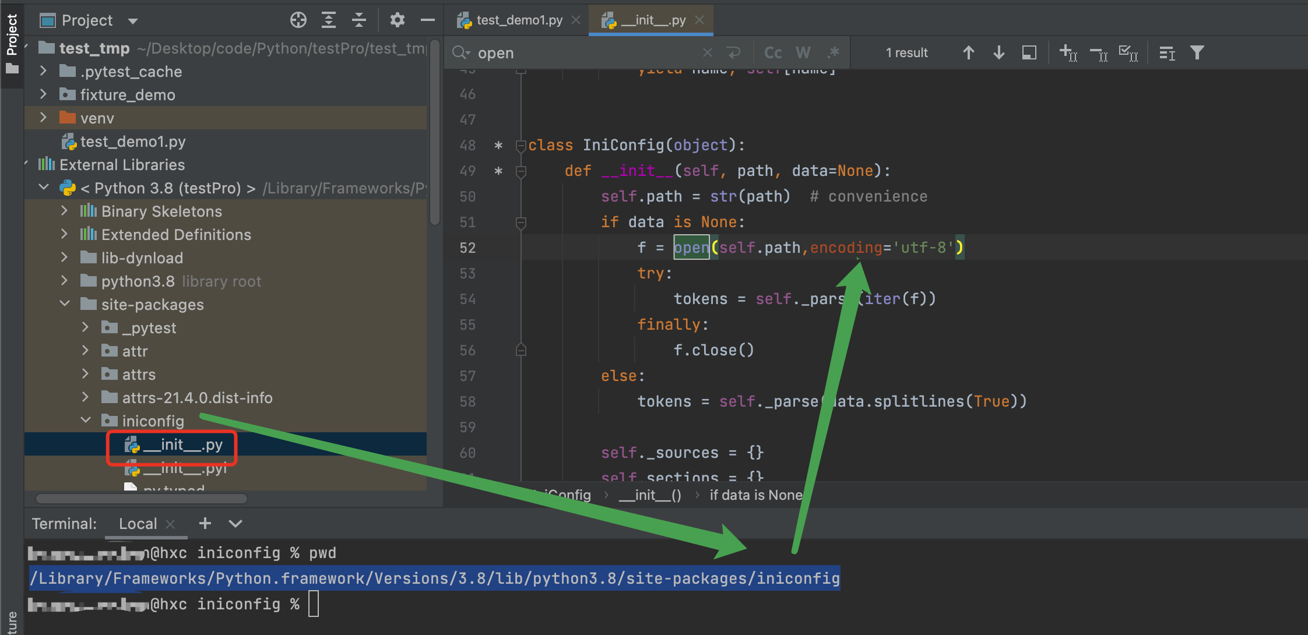Go to previous occurrence with up arrow
The height and width of the screenshot is (635, 1308).
[969, 53]
